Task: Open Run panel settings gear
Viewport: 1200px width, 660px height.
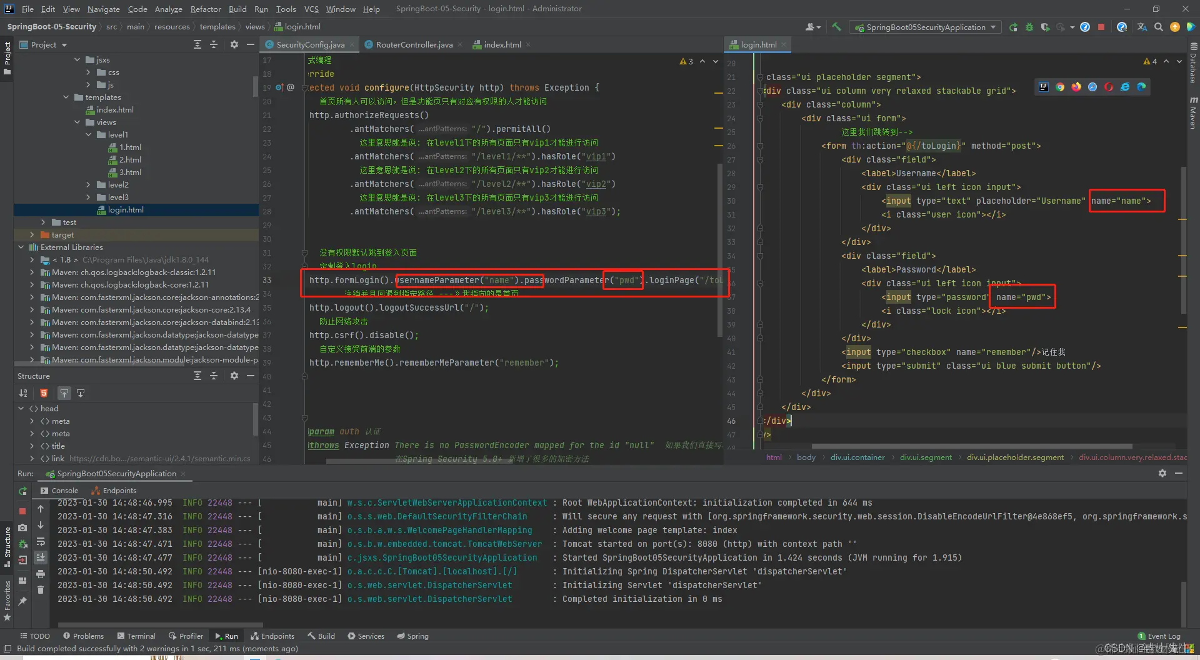Action: pos(1162,473)
